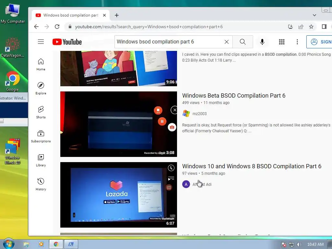The height and width of the screenshot is (249, 332).
Task: Open Shorts in the sidebar
Action: [41, 113]
